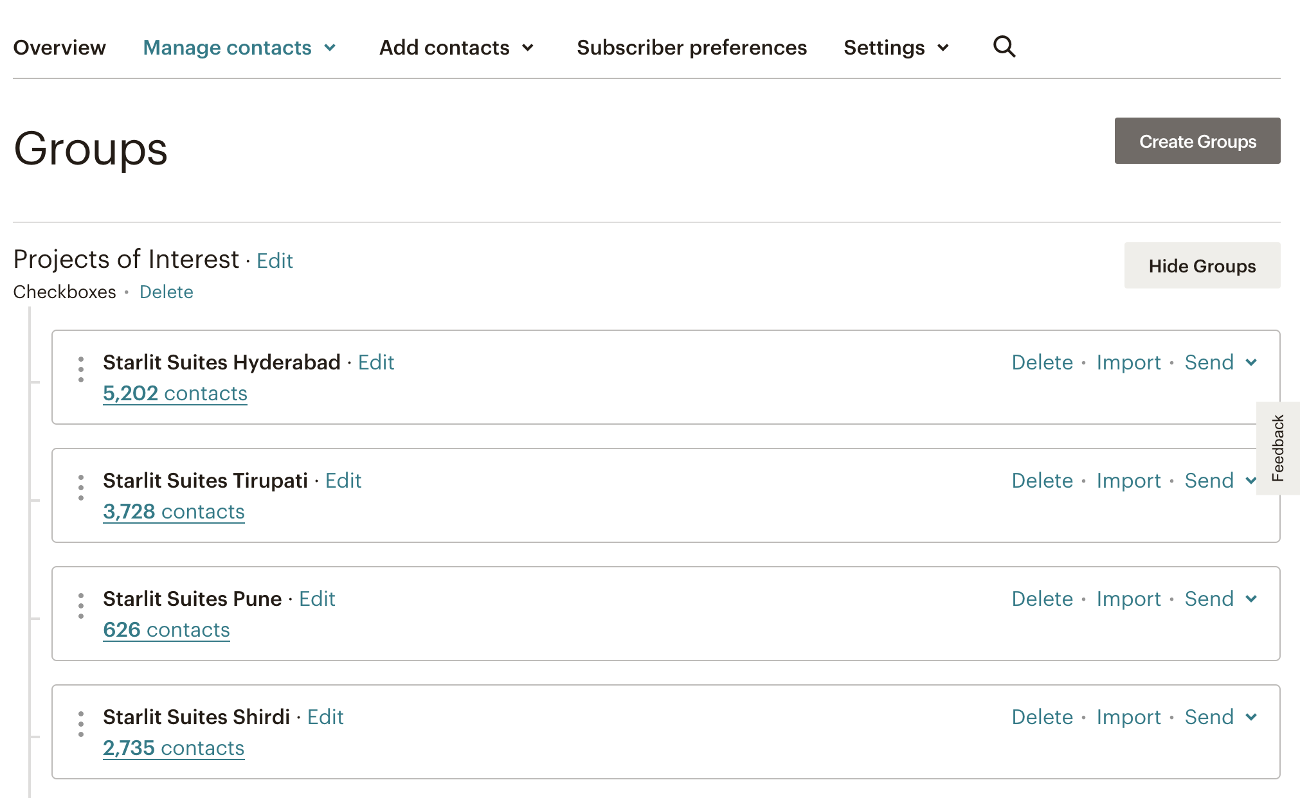Hide Groups under Projects of Interest
Screen dimensions: 1300x798
1202,265
